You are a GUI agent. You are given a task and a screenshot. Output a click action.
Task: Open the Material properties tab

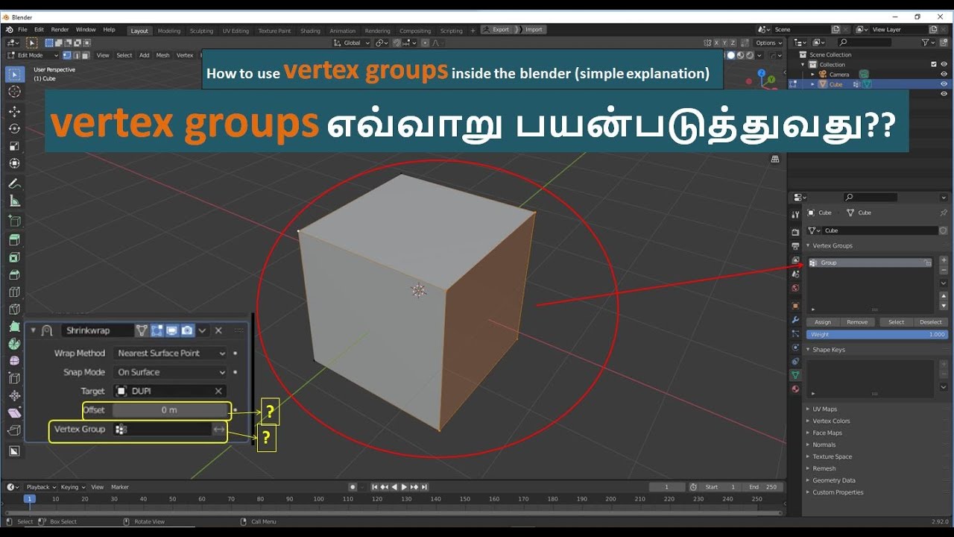tap(795, 389)
